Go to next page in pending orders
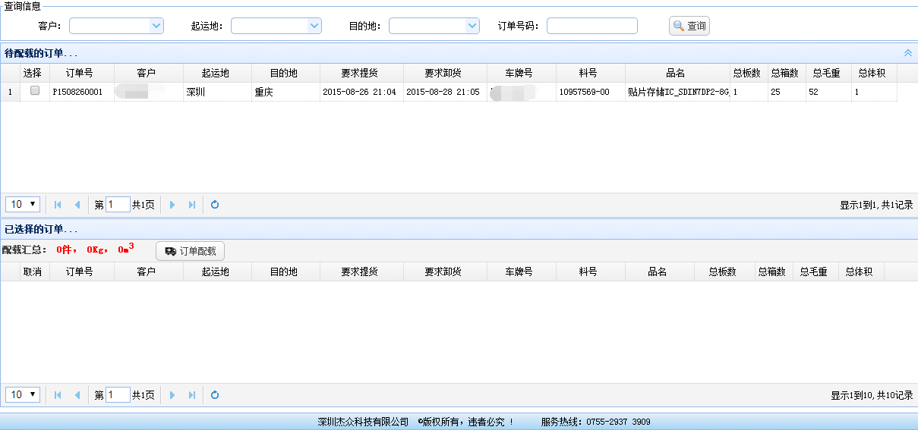The height and width of the screenshot is (430, 918). (172, 205)
